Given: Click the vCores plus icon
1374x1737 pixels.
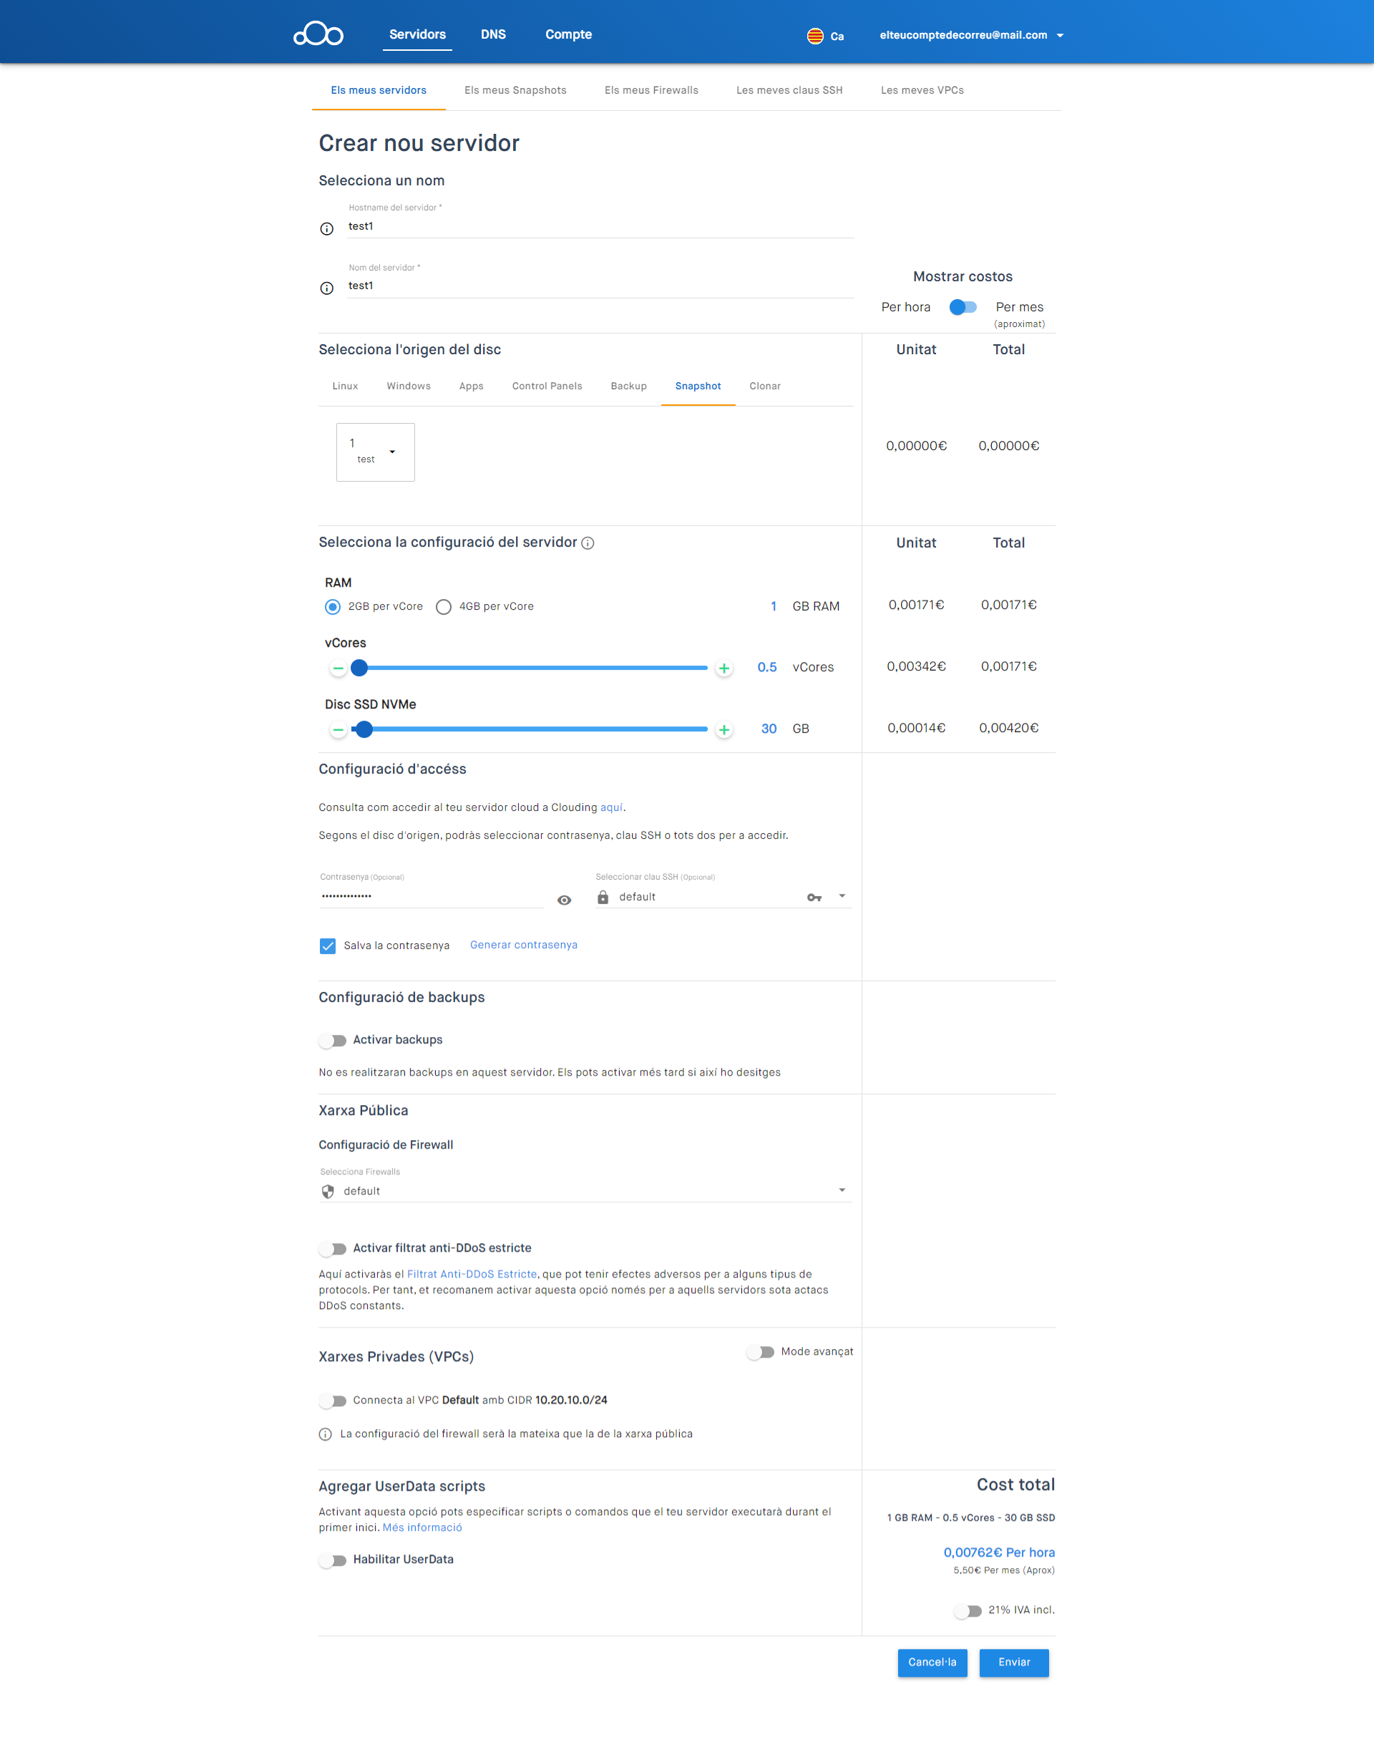Looking at the screenshot, I should 724,668.
